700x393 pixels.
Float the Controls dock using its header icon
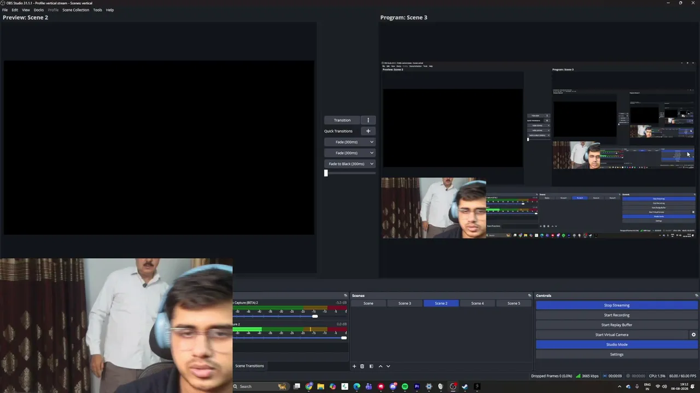[696, 295]
